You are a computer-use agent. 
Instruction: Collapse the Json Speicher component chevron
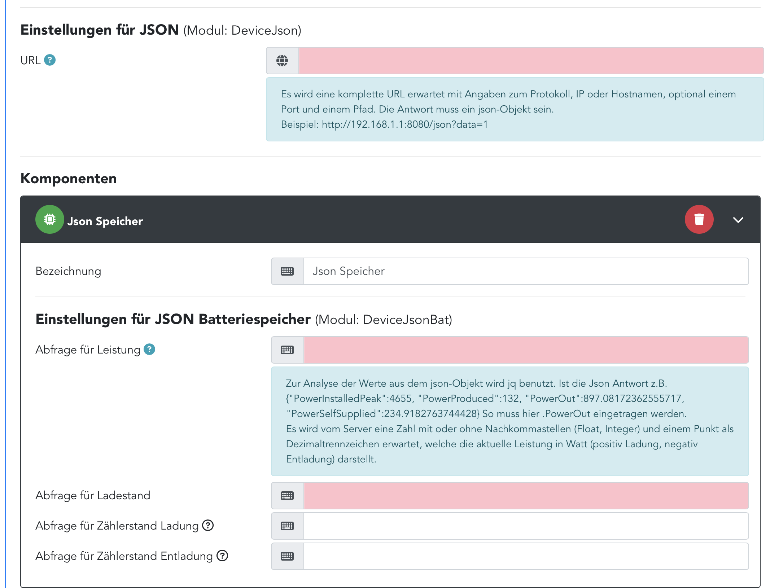click(x=738, y=220)
